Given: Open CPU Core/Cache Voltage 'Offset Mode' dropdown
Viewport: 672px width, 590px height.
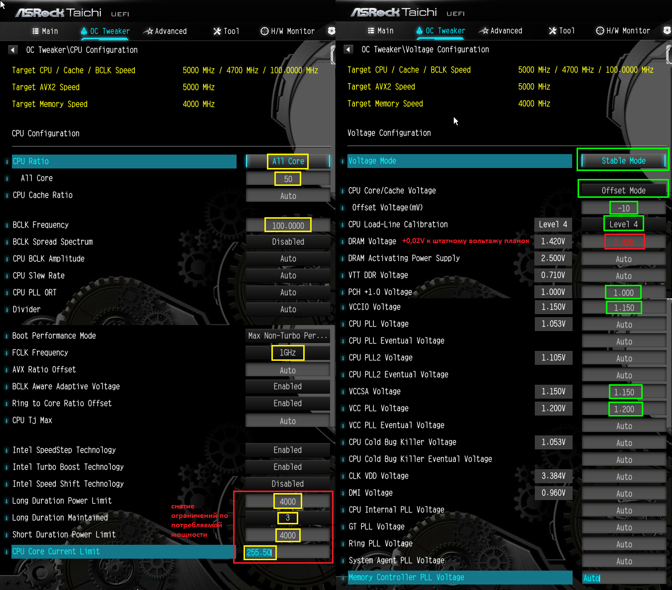Looking at the screenshot, I should pos(623,190).
